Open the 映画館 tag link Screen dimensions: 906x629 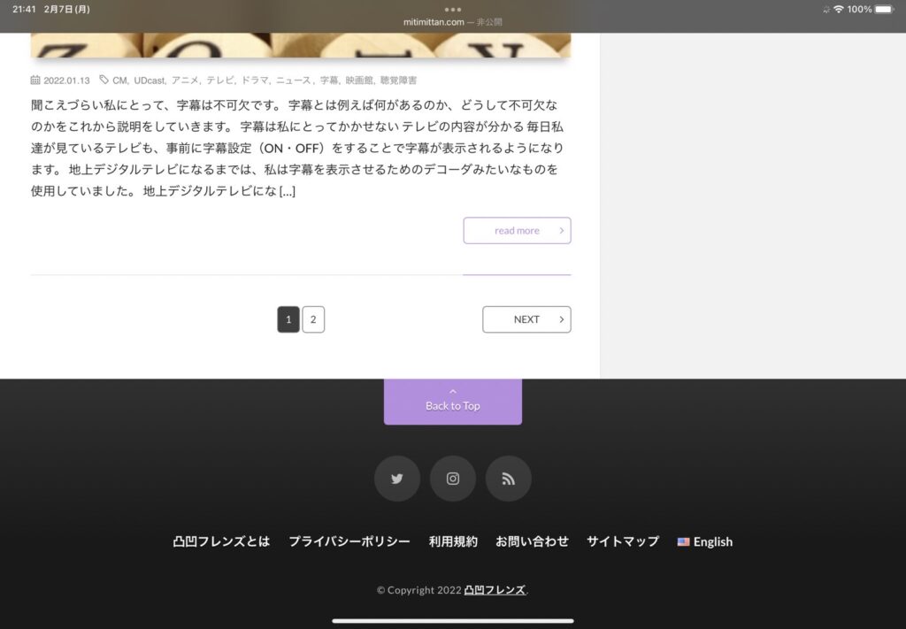click(x=359, y=81)
